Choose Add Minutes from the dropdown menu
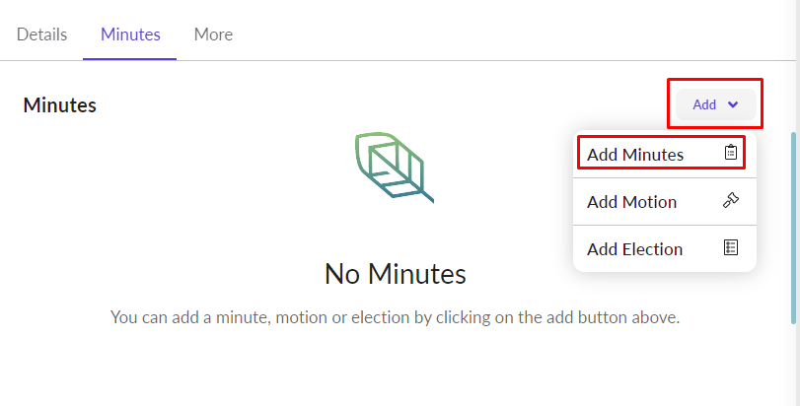Screen dimensions: 800x406 (x=635, y=154)
